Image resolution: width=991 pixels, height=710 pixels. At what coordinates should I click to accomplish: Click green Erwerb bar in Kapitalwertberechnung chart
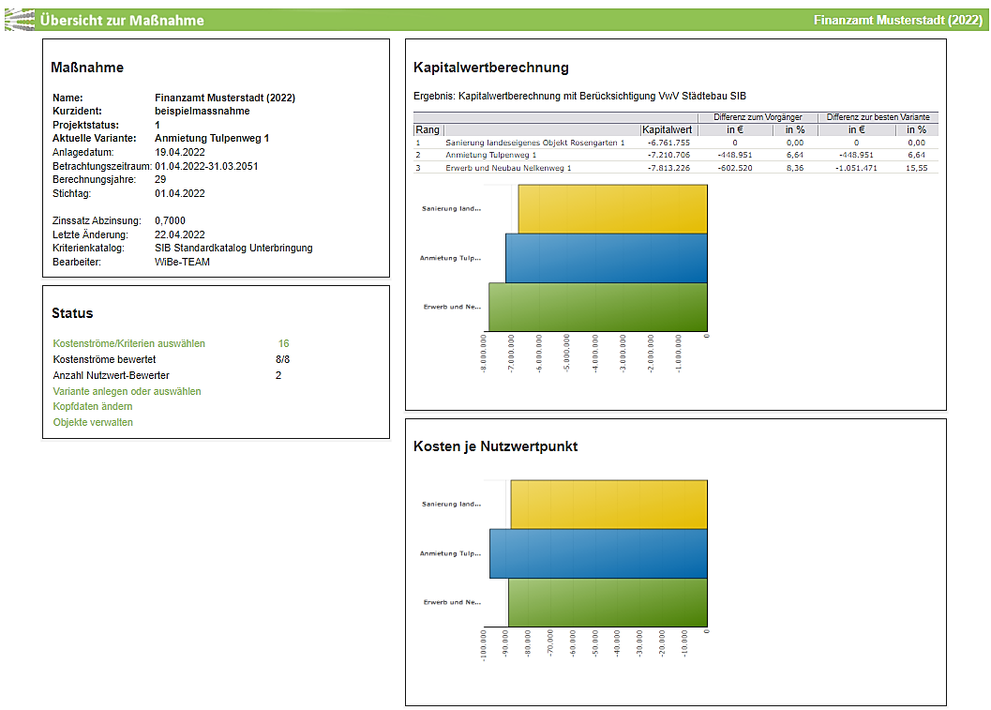tap(597, 307)
